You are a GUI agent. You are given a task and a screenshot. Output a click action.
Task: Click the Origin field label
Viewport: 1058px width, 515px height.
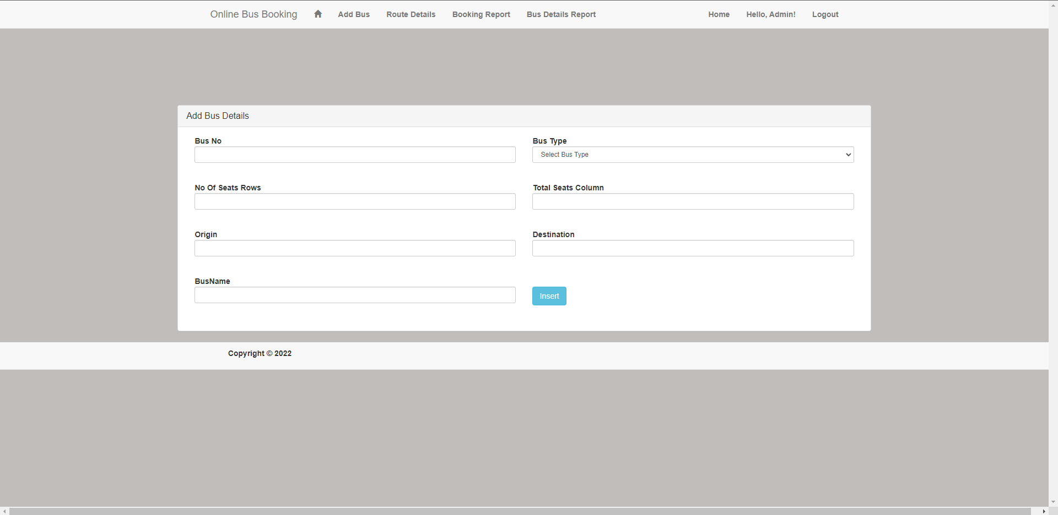coord(206,234)
